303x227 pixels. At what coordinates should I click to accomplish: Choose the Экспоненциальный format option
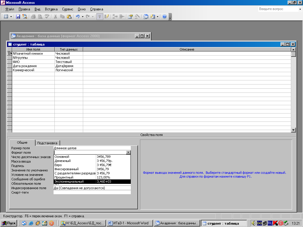92,182
